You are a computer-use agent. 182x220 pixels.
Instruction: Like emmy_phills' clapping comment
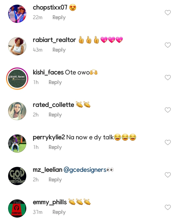[x=168, y=207]
